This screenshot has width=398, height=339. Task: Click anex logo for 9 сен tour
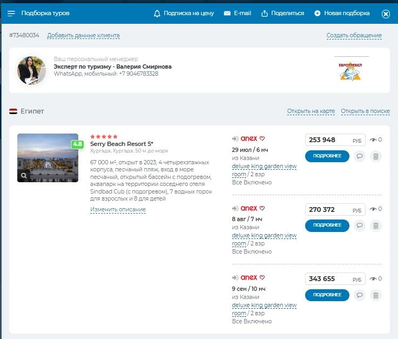(x=249, y=278)
